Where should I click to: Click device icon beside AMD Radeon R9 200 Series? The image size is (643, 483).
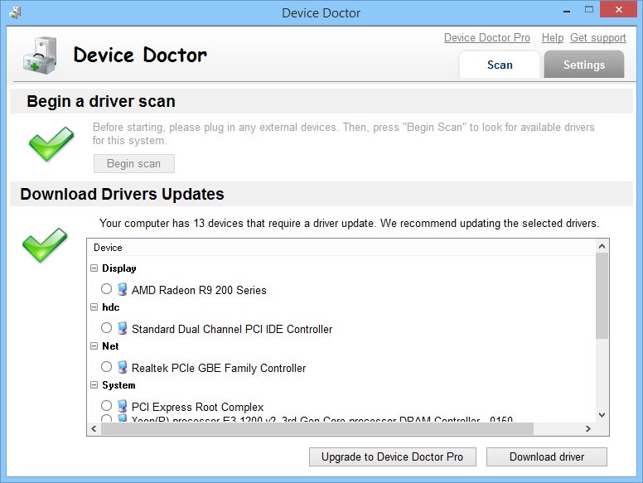122,289
